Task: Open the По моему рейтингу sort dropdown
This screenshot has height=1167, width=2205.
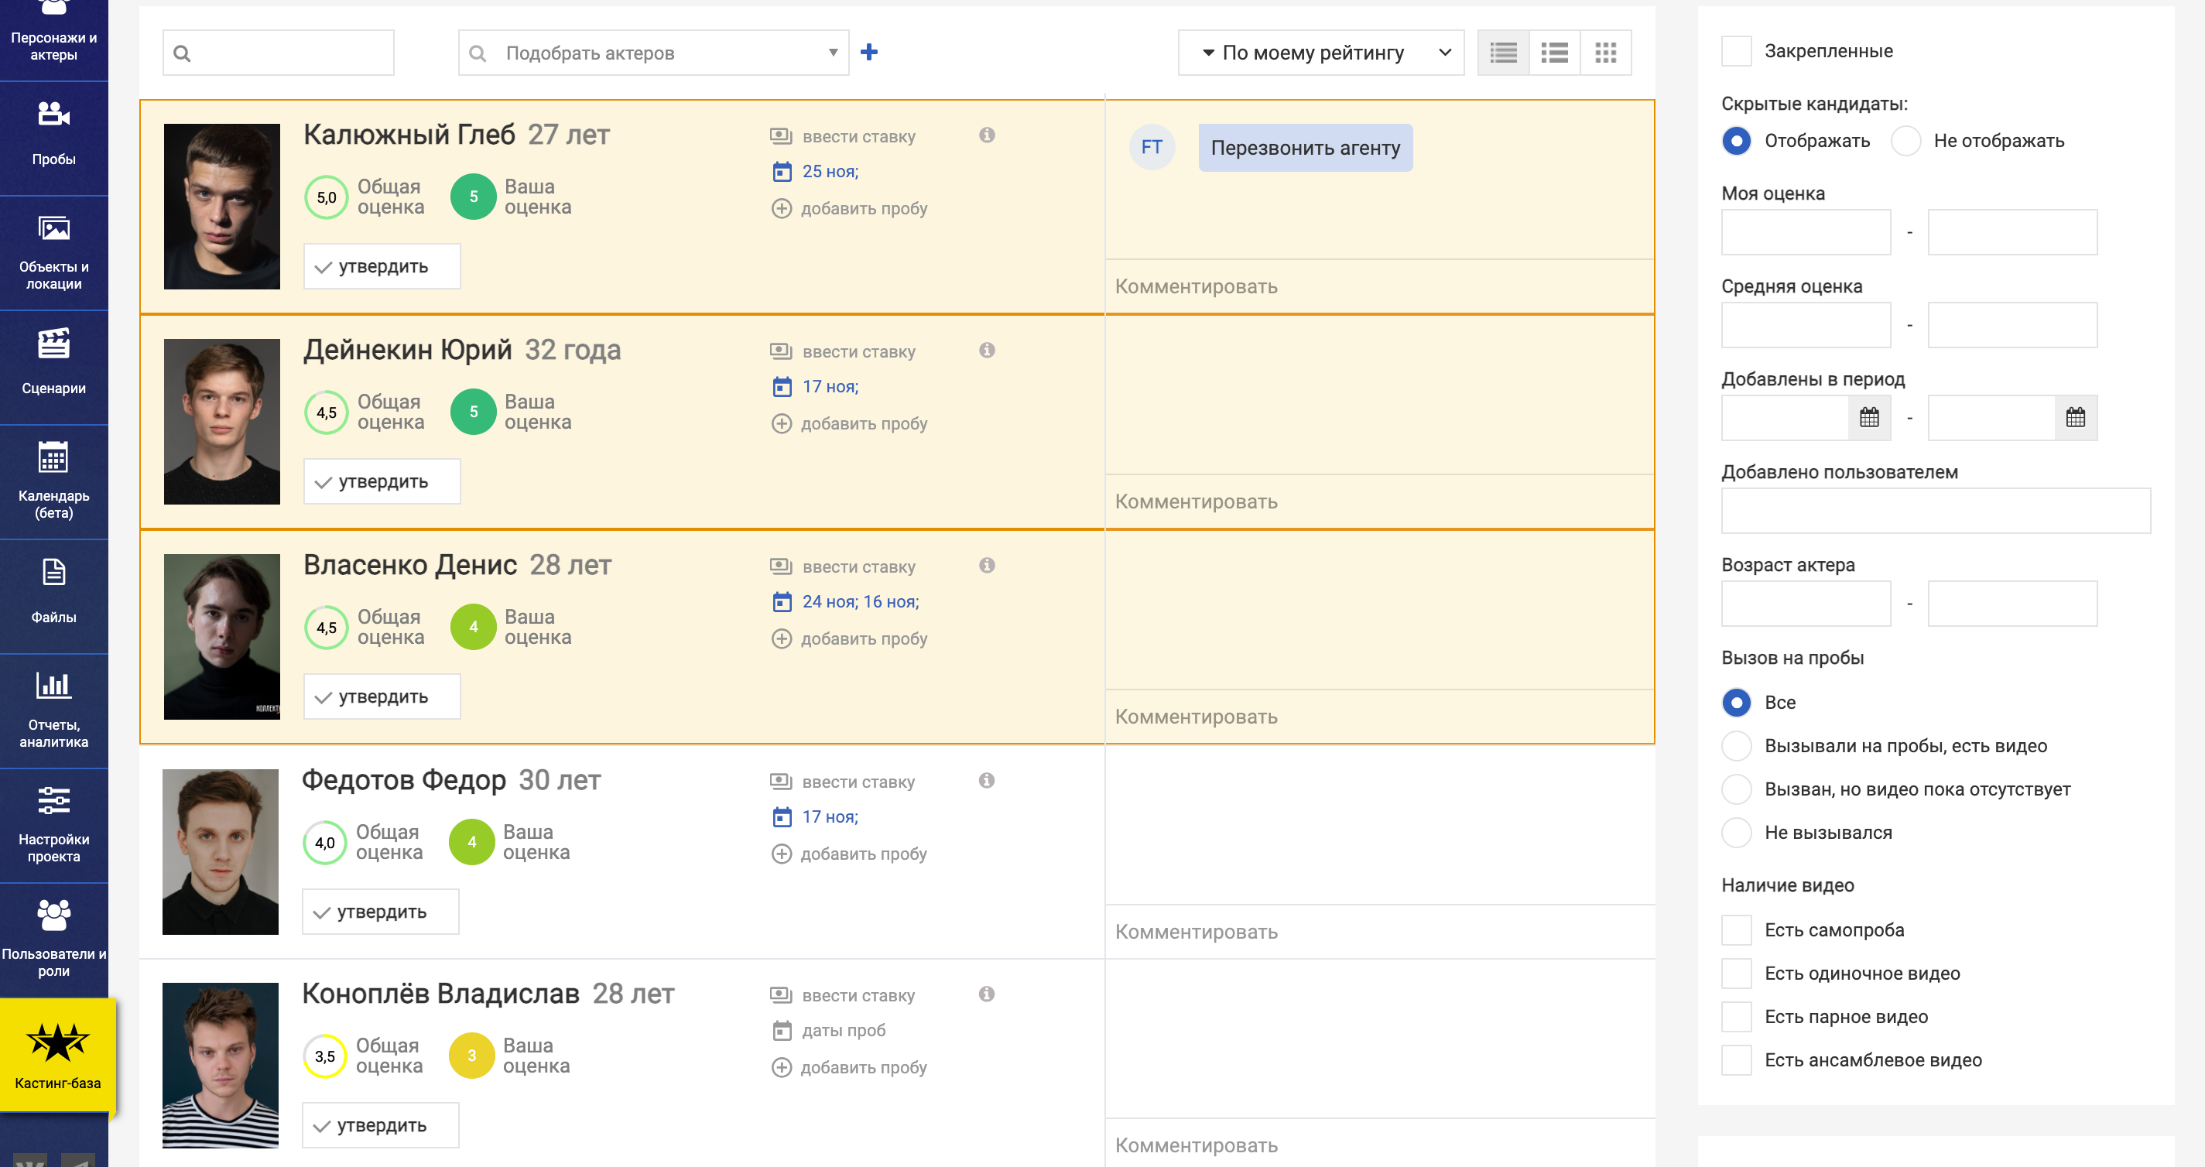Action: pos(1320,53)
